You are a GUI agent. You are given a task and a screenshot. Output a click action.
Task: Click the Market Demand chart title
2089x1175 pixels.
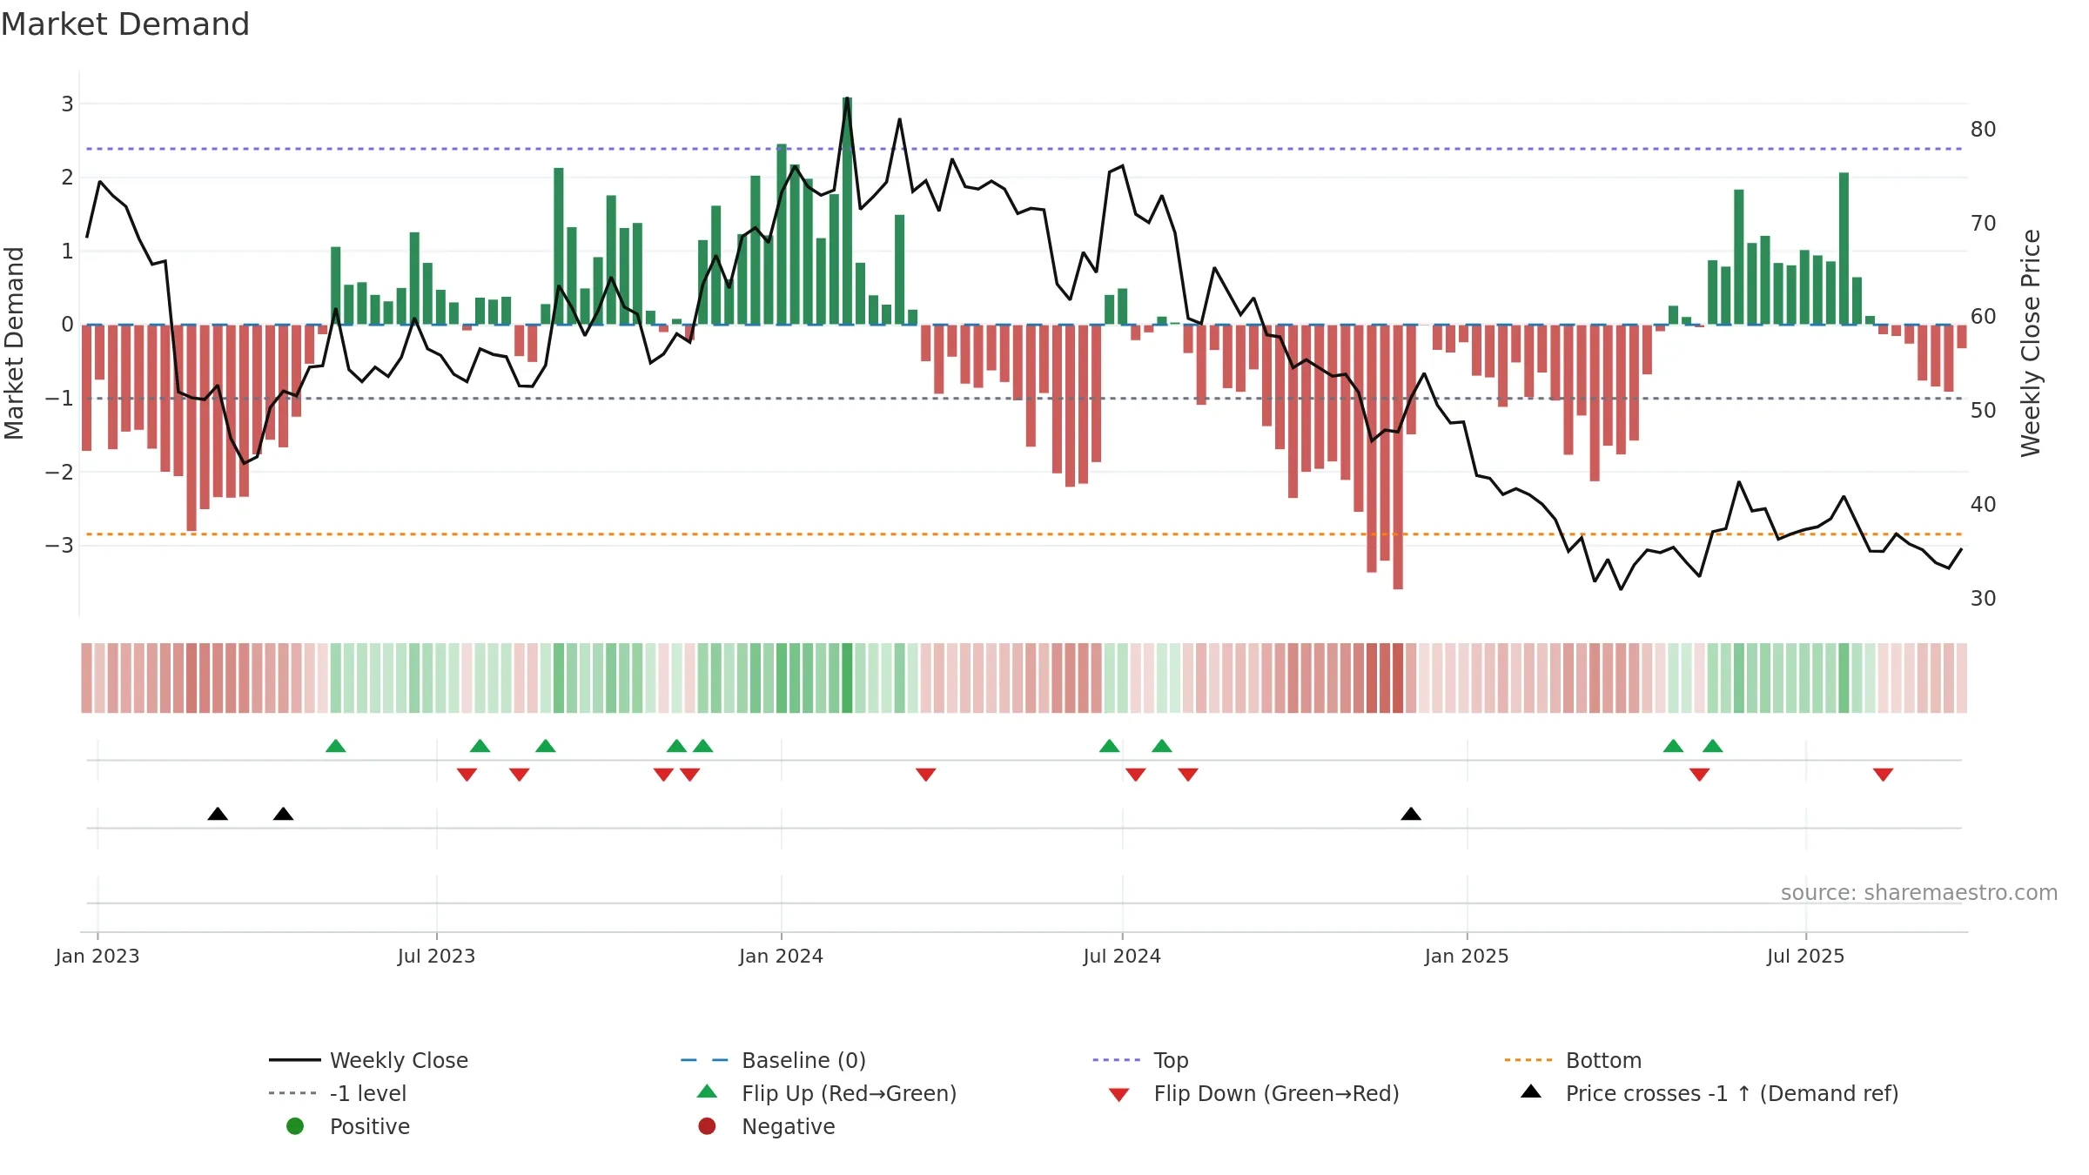(x=125, y=24)
